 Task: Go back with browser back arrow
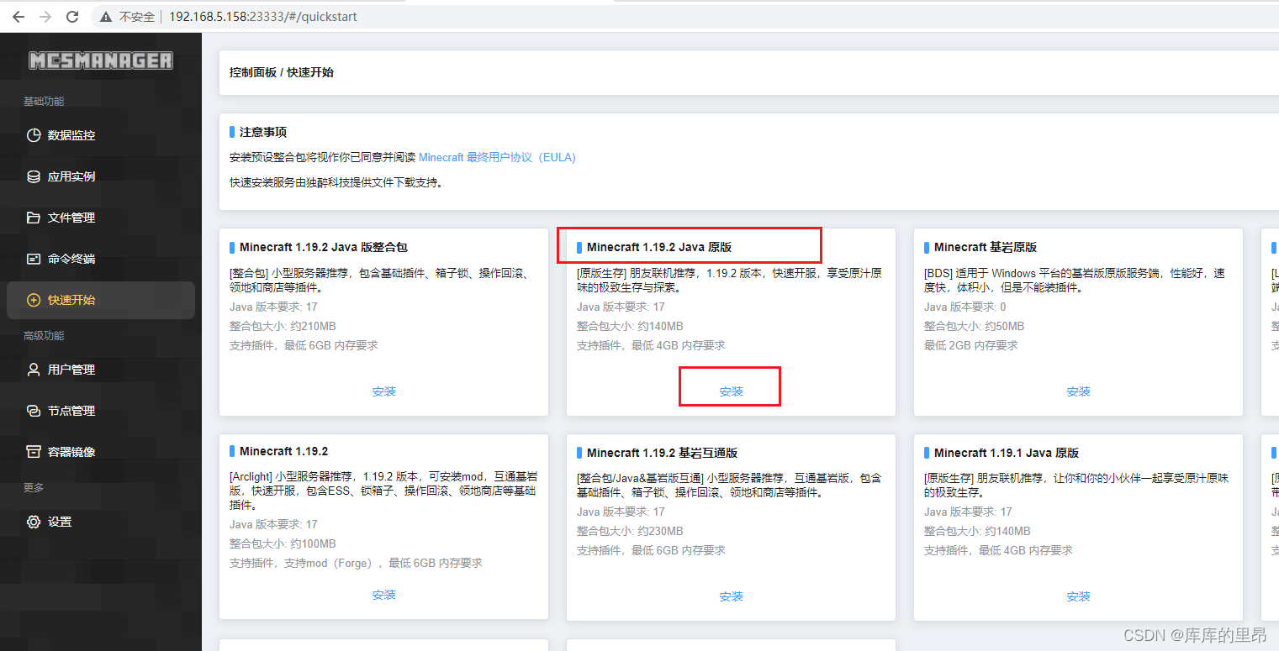[18, 17]
